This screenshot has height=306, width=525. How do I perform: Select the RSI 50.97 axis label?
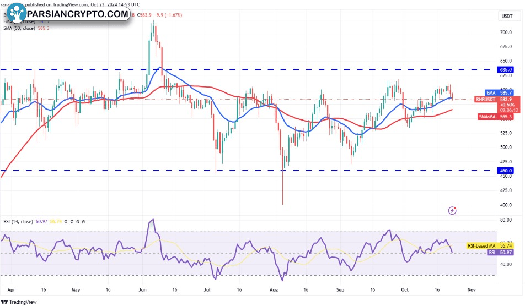(500, 252)
